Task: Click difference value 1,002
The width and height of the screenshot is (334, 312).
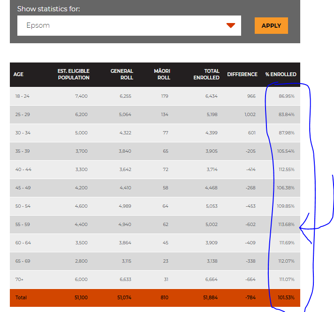Action: tap(250, 115)
